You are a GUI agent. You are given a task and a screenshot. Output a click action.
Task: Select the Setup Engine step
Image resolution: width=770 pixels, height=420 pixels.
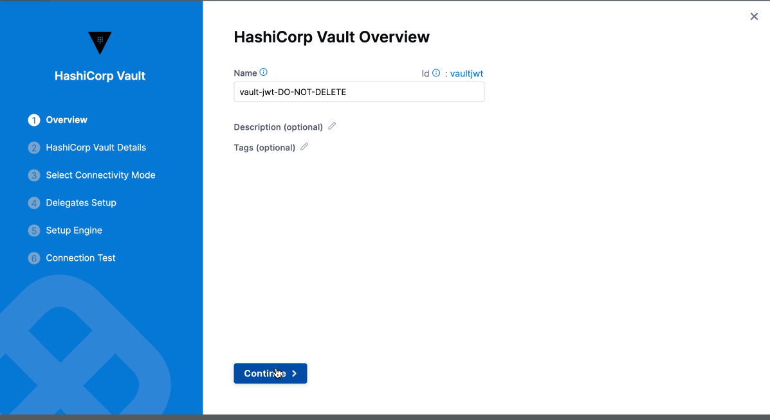pyautogui.click(x=74, y=230)
